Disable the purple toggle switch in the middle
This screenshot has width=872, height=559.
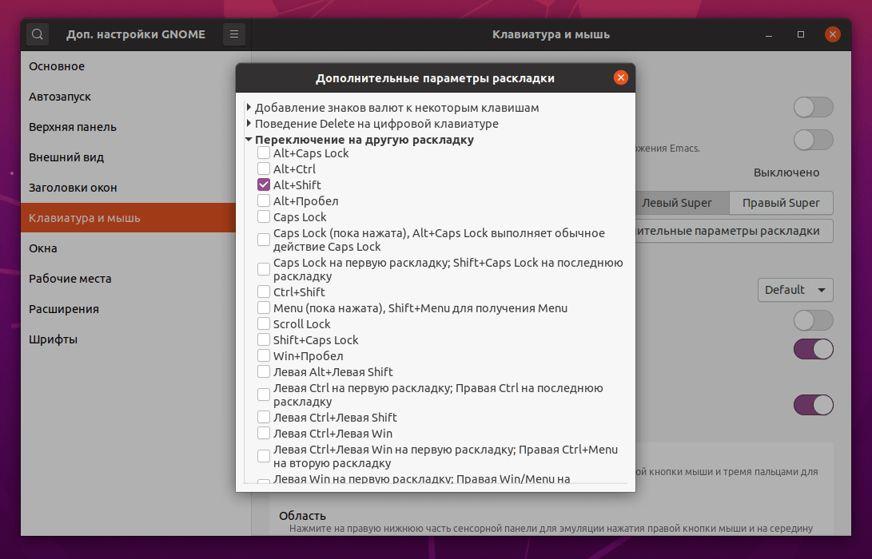click(x=813, y=349)
